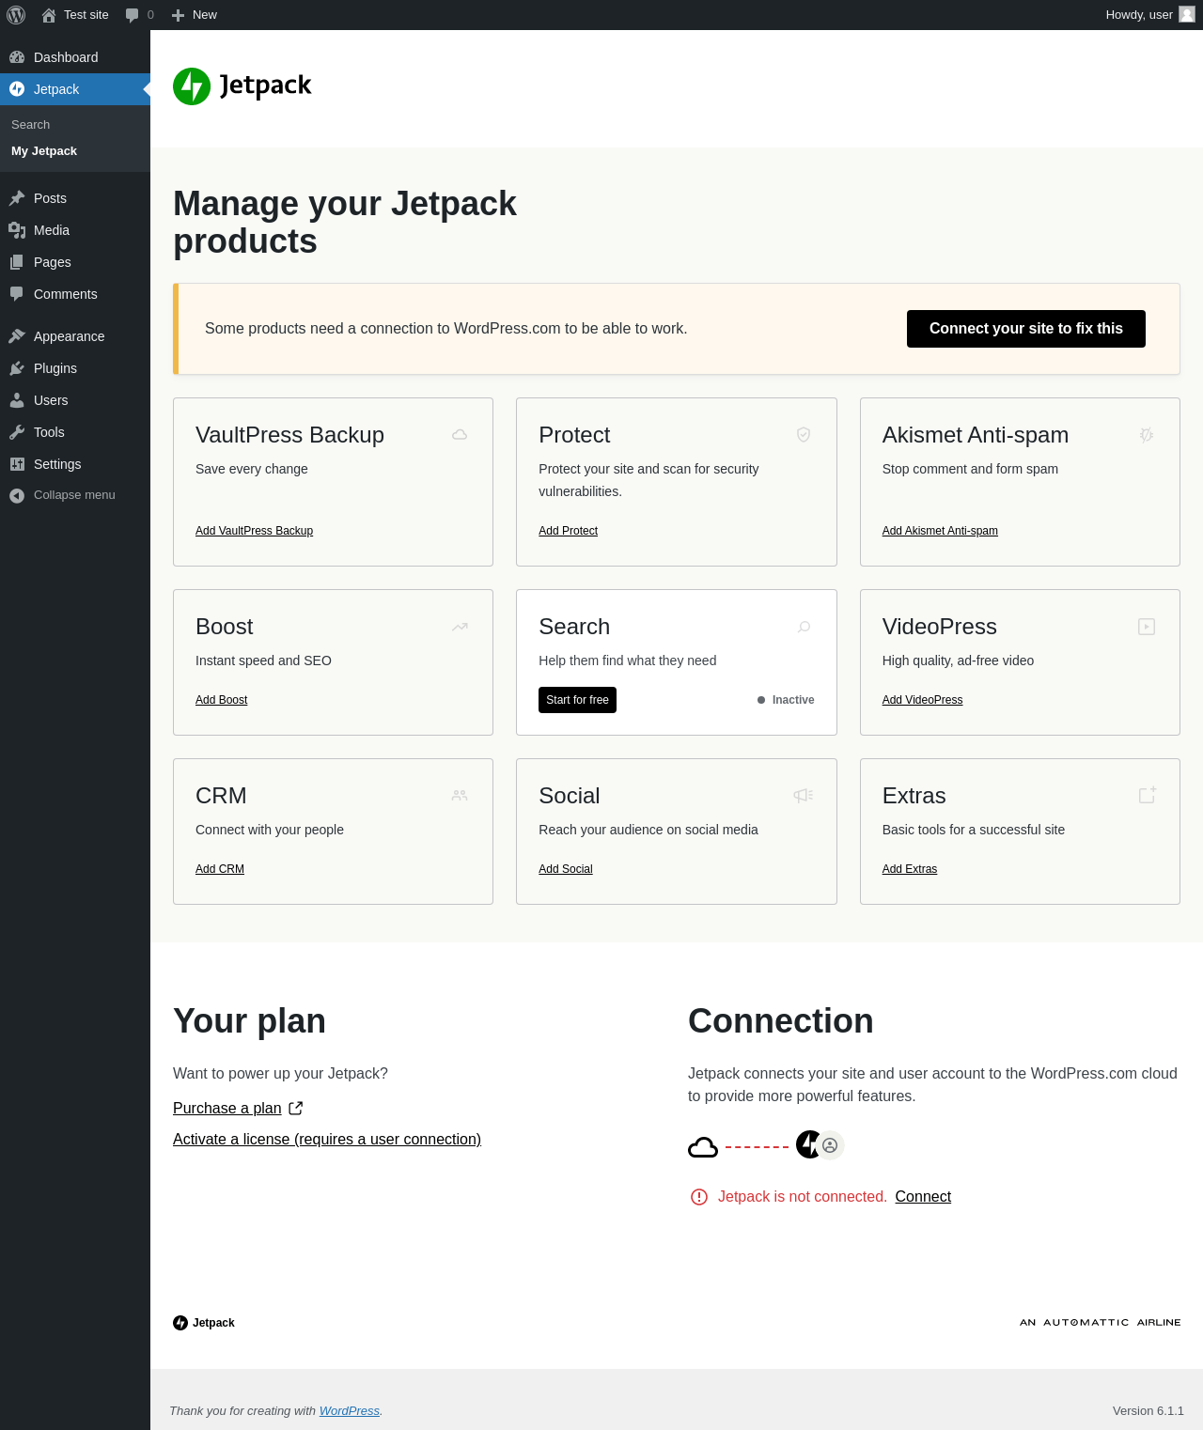Select the Search submenu under Jetpack

[31, 124]
